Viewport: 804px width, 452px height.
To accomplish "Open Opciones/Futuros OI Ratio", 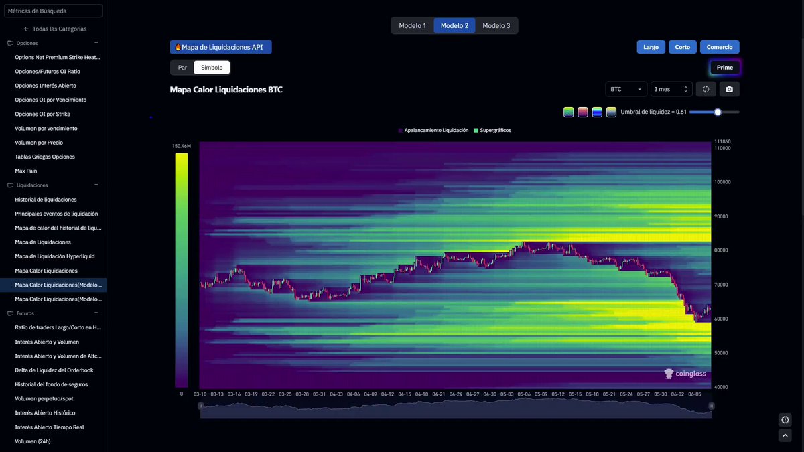I will [48, 71].
